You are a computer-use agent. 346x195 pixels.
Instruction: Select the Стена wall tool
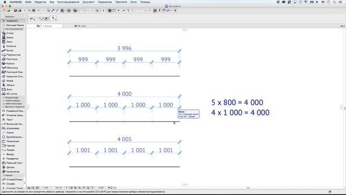coord(13,33)
